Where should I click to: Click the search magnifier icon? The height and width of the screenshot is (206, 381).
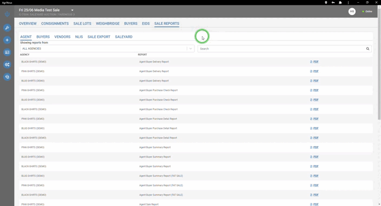(367, 49)
